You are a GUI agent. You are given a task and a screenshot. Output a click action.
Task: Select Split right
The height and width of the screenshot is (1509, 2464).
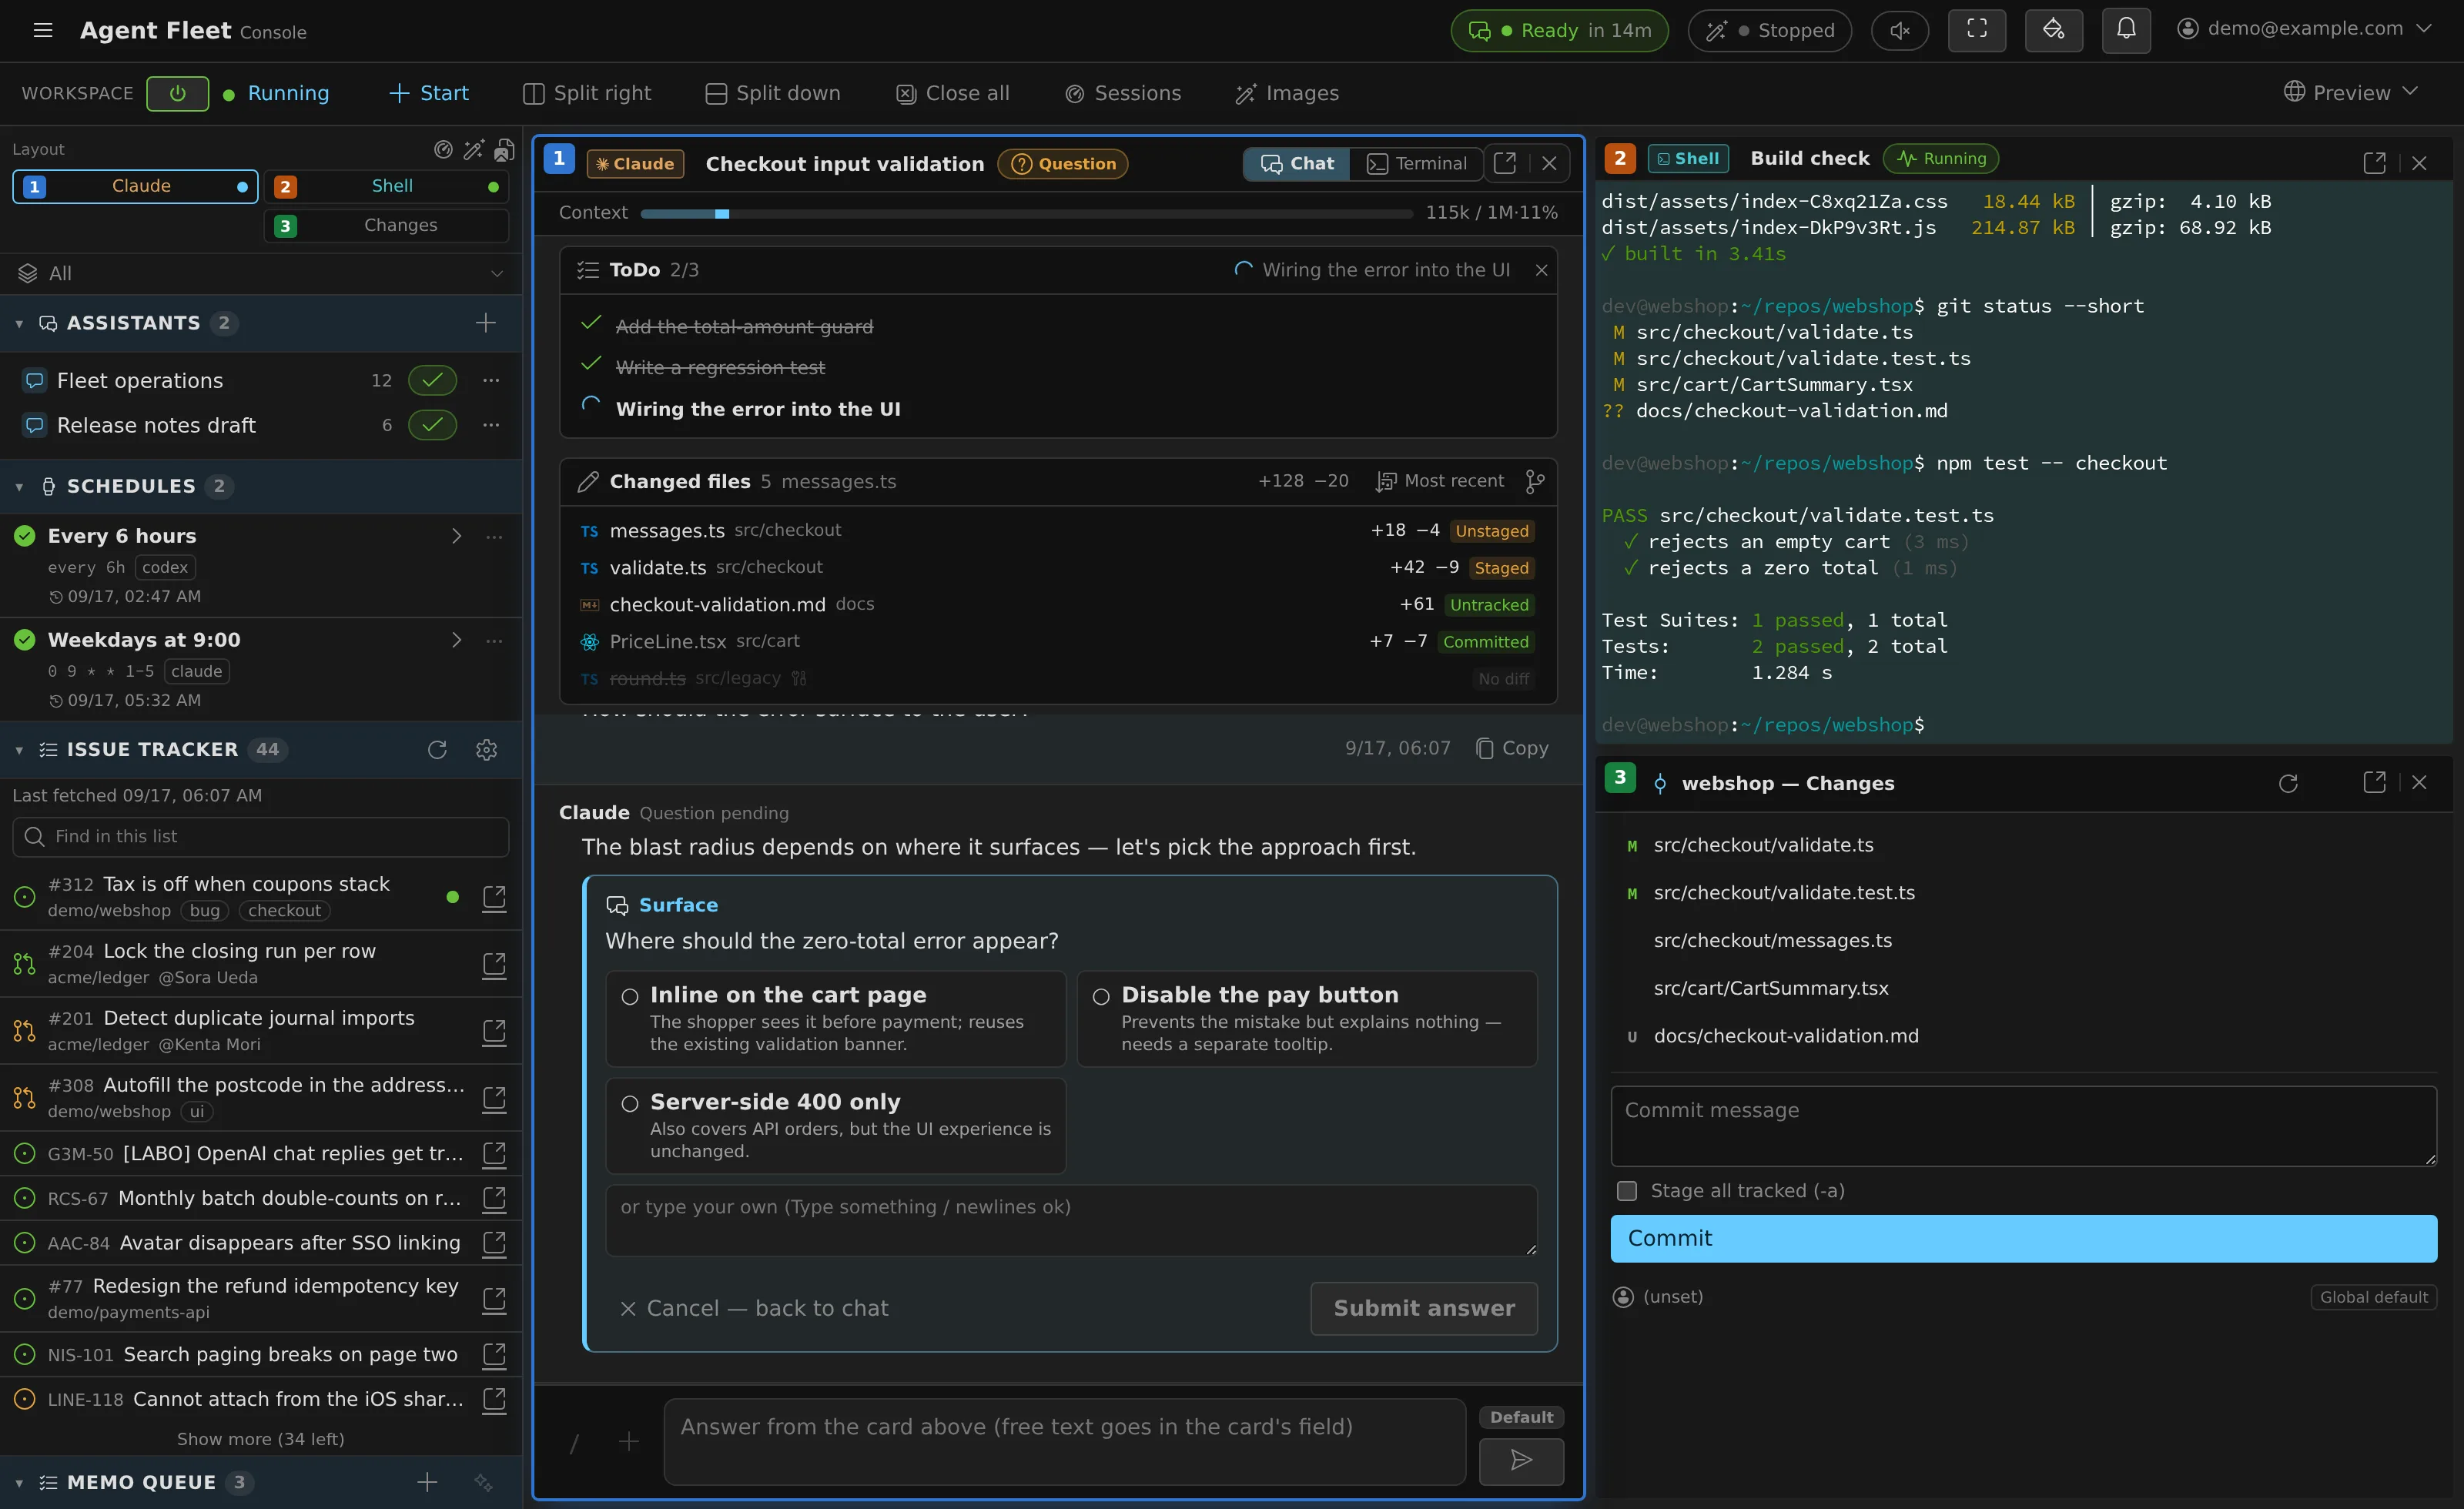(x=587, y=93)
